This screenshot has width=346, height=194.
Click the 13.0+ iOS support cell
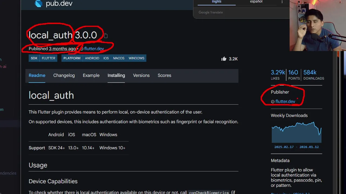pyautogui.click(x=73, y=148)
